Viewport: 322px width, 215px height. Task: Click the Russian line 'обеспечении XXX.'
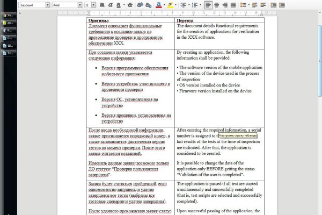[106, 43]
